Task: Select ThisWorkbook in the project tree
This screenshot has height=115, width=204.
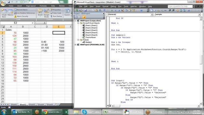Action: pos(91,37)
